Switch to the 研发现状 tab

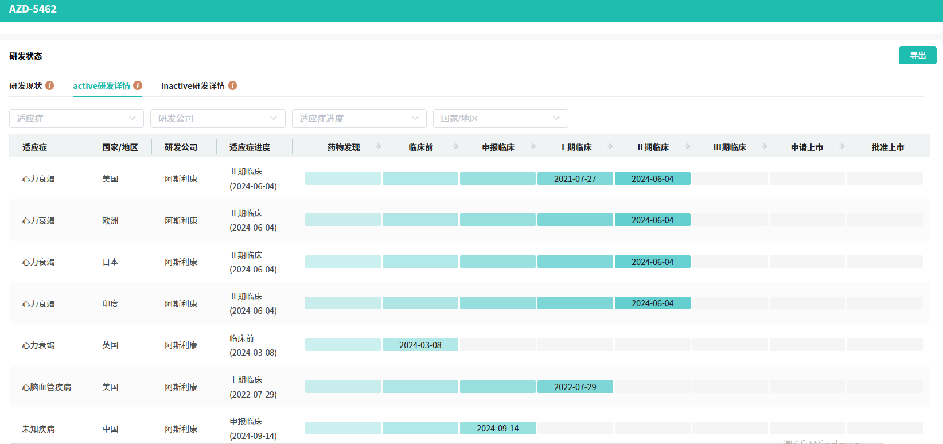click(x=26, y=85)
